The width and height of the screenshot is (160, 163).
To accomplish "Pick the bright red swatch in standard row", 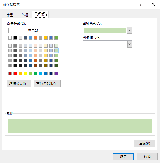I will point(15,73).
